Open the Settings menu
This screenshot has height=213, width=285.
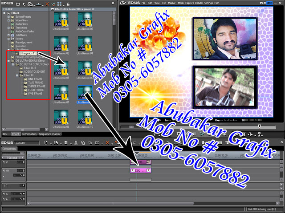click(208, 3)
